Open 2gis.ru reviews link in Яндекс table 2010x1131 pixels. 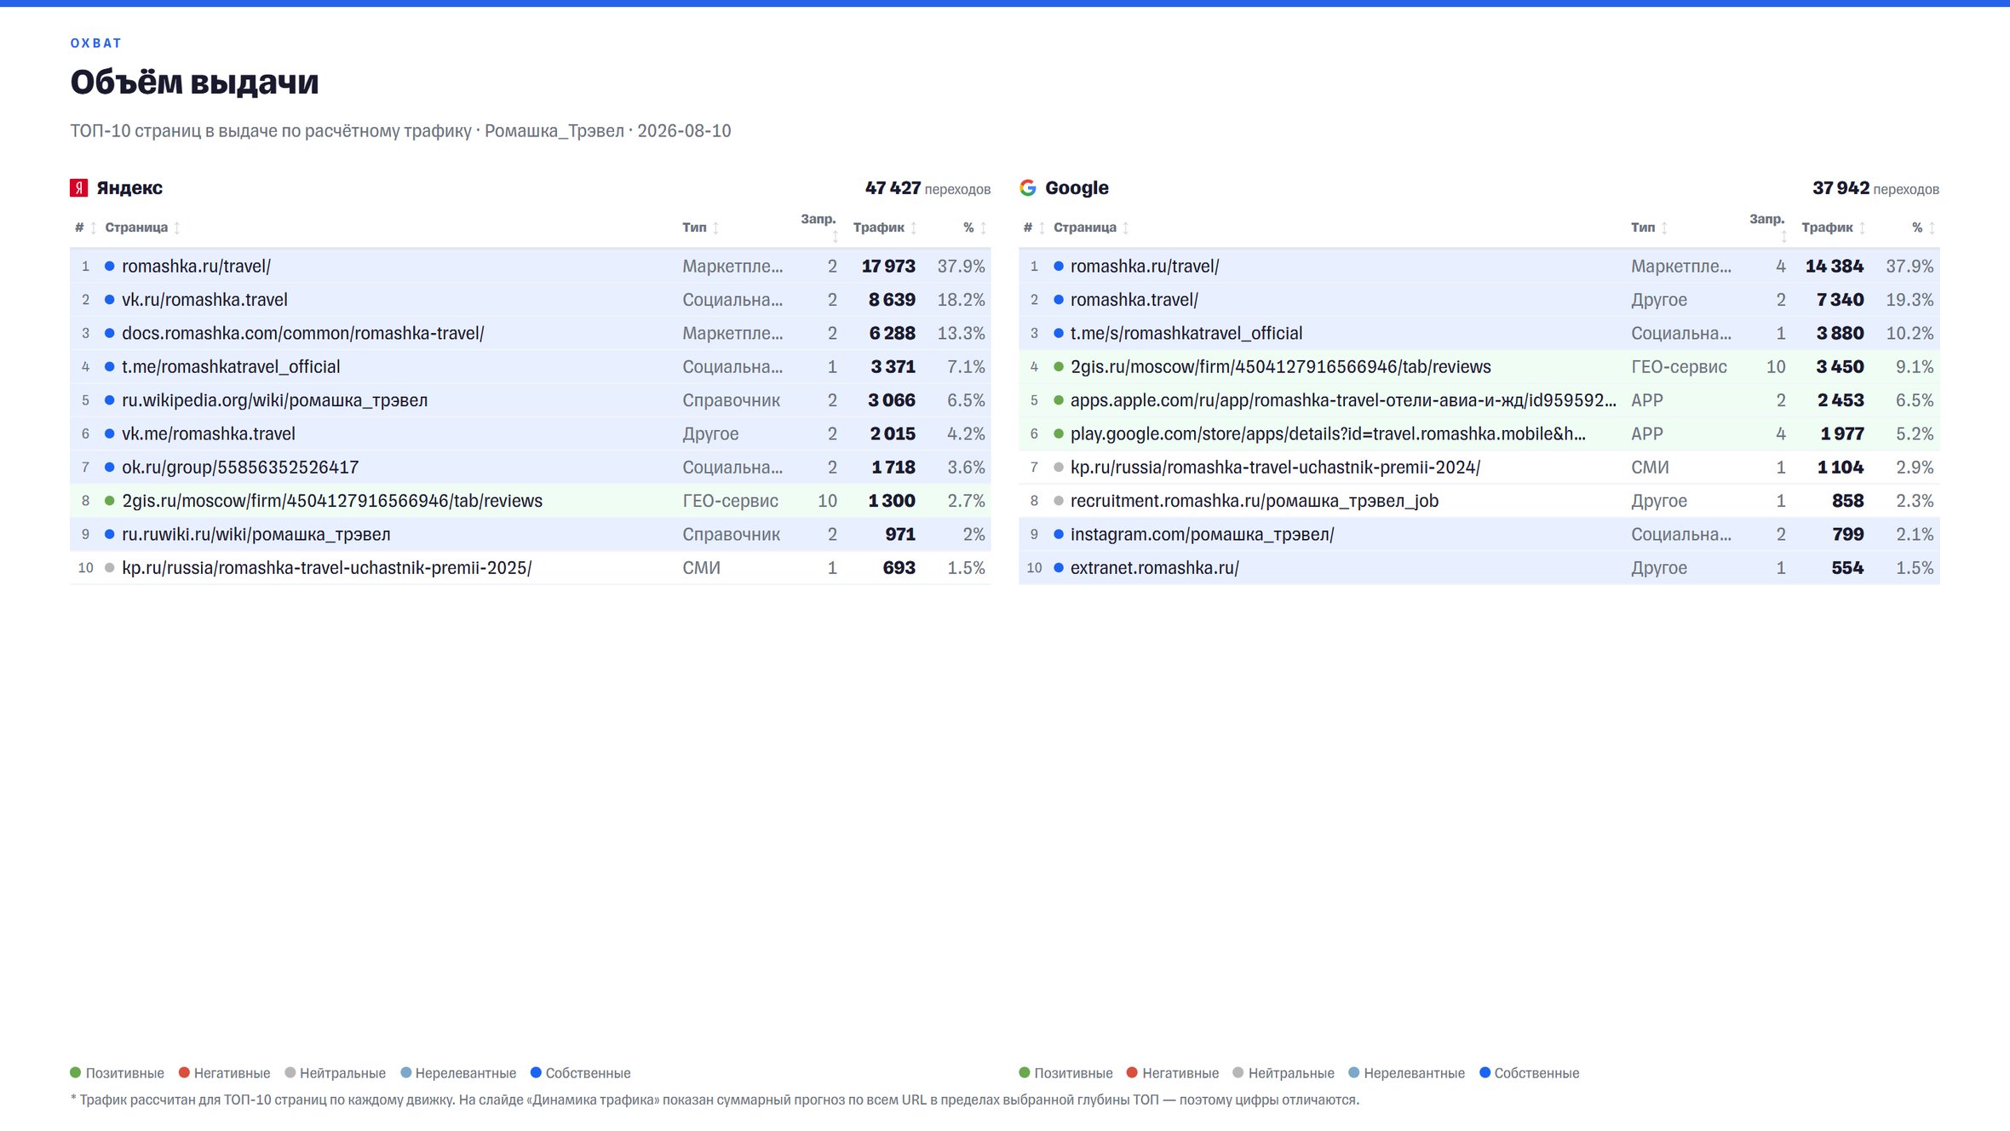coord(332,501)
